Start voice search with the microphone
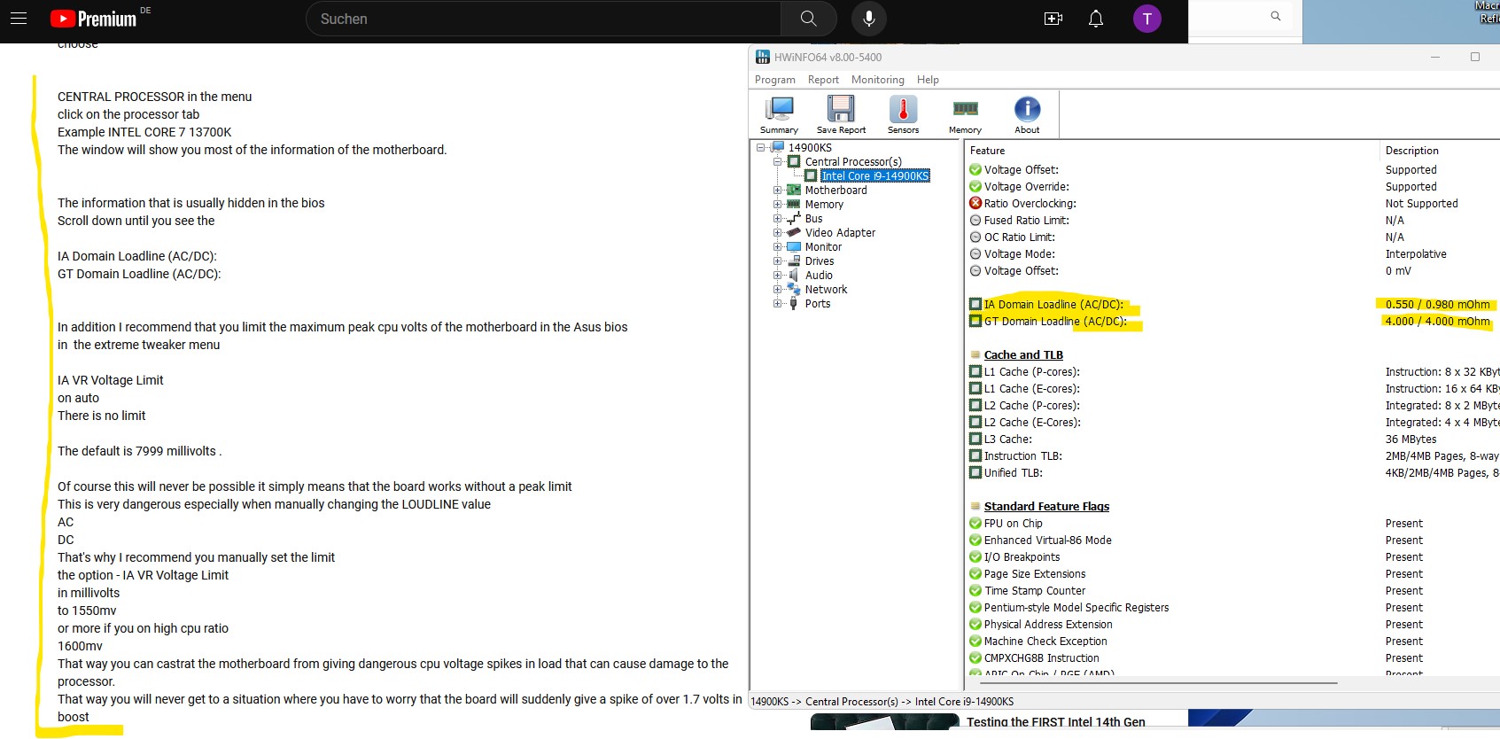The width and height of the screenshot is (1500, 739). tap(869, 19)
